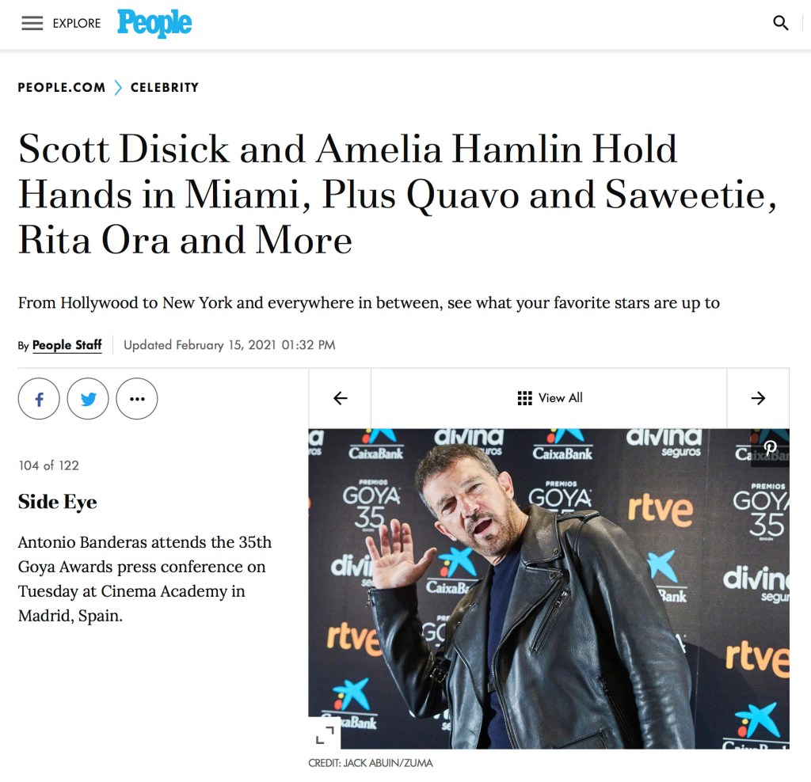Viewport: 811px width, 782px height.
Task: Click the breadcrumb chevron separator
Action: pos(118,87)
